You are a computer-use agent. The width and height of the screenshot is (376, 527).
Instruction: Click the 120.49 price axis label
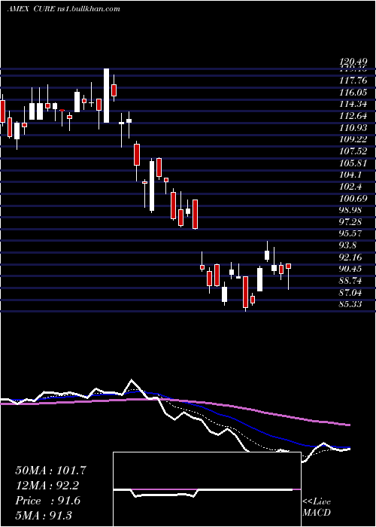tap(353, 62)
